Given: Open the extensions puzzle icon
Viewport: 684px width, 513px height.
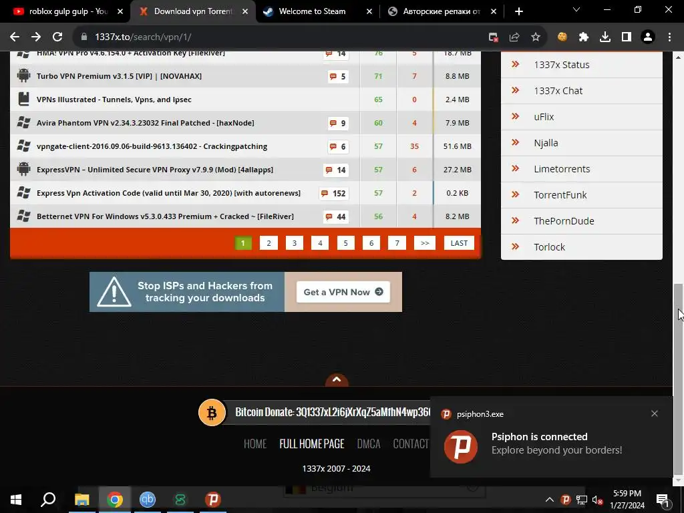Looking at the screenshot, I should [584, 37].
